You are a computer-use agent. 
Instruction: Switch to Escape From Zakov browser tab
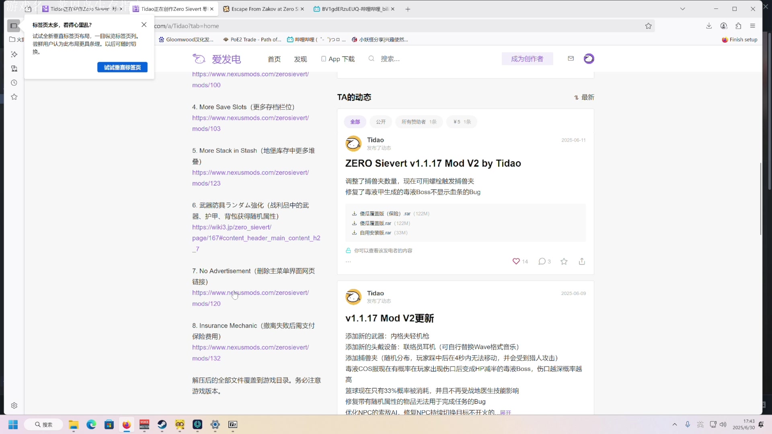[x=263, y=9]
